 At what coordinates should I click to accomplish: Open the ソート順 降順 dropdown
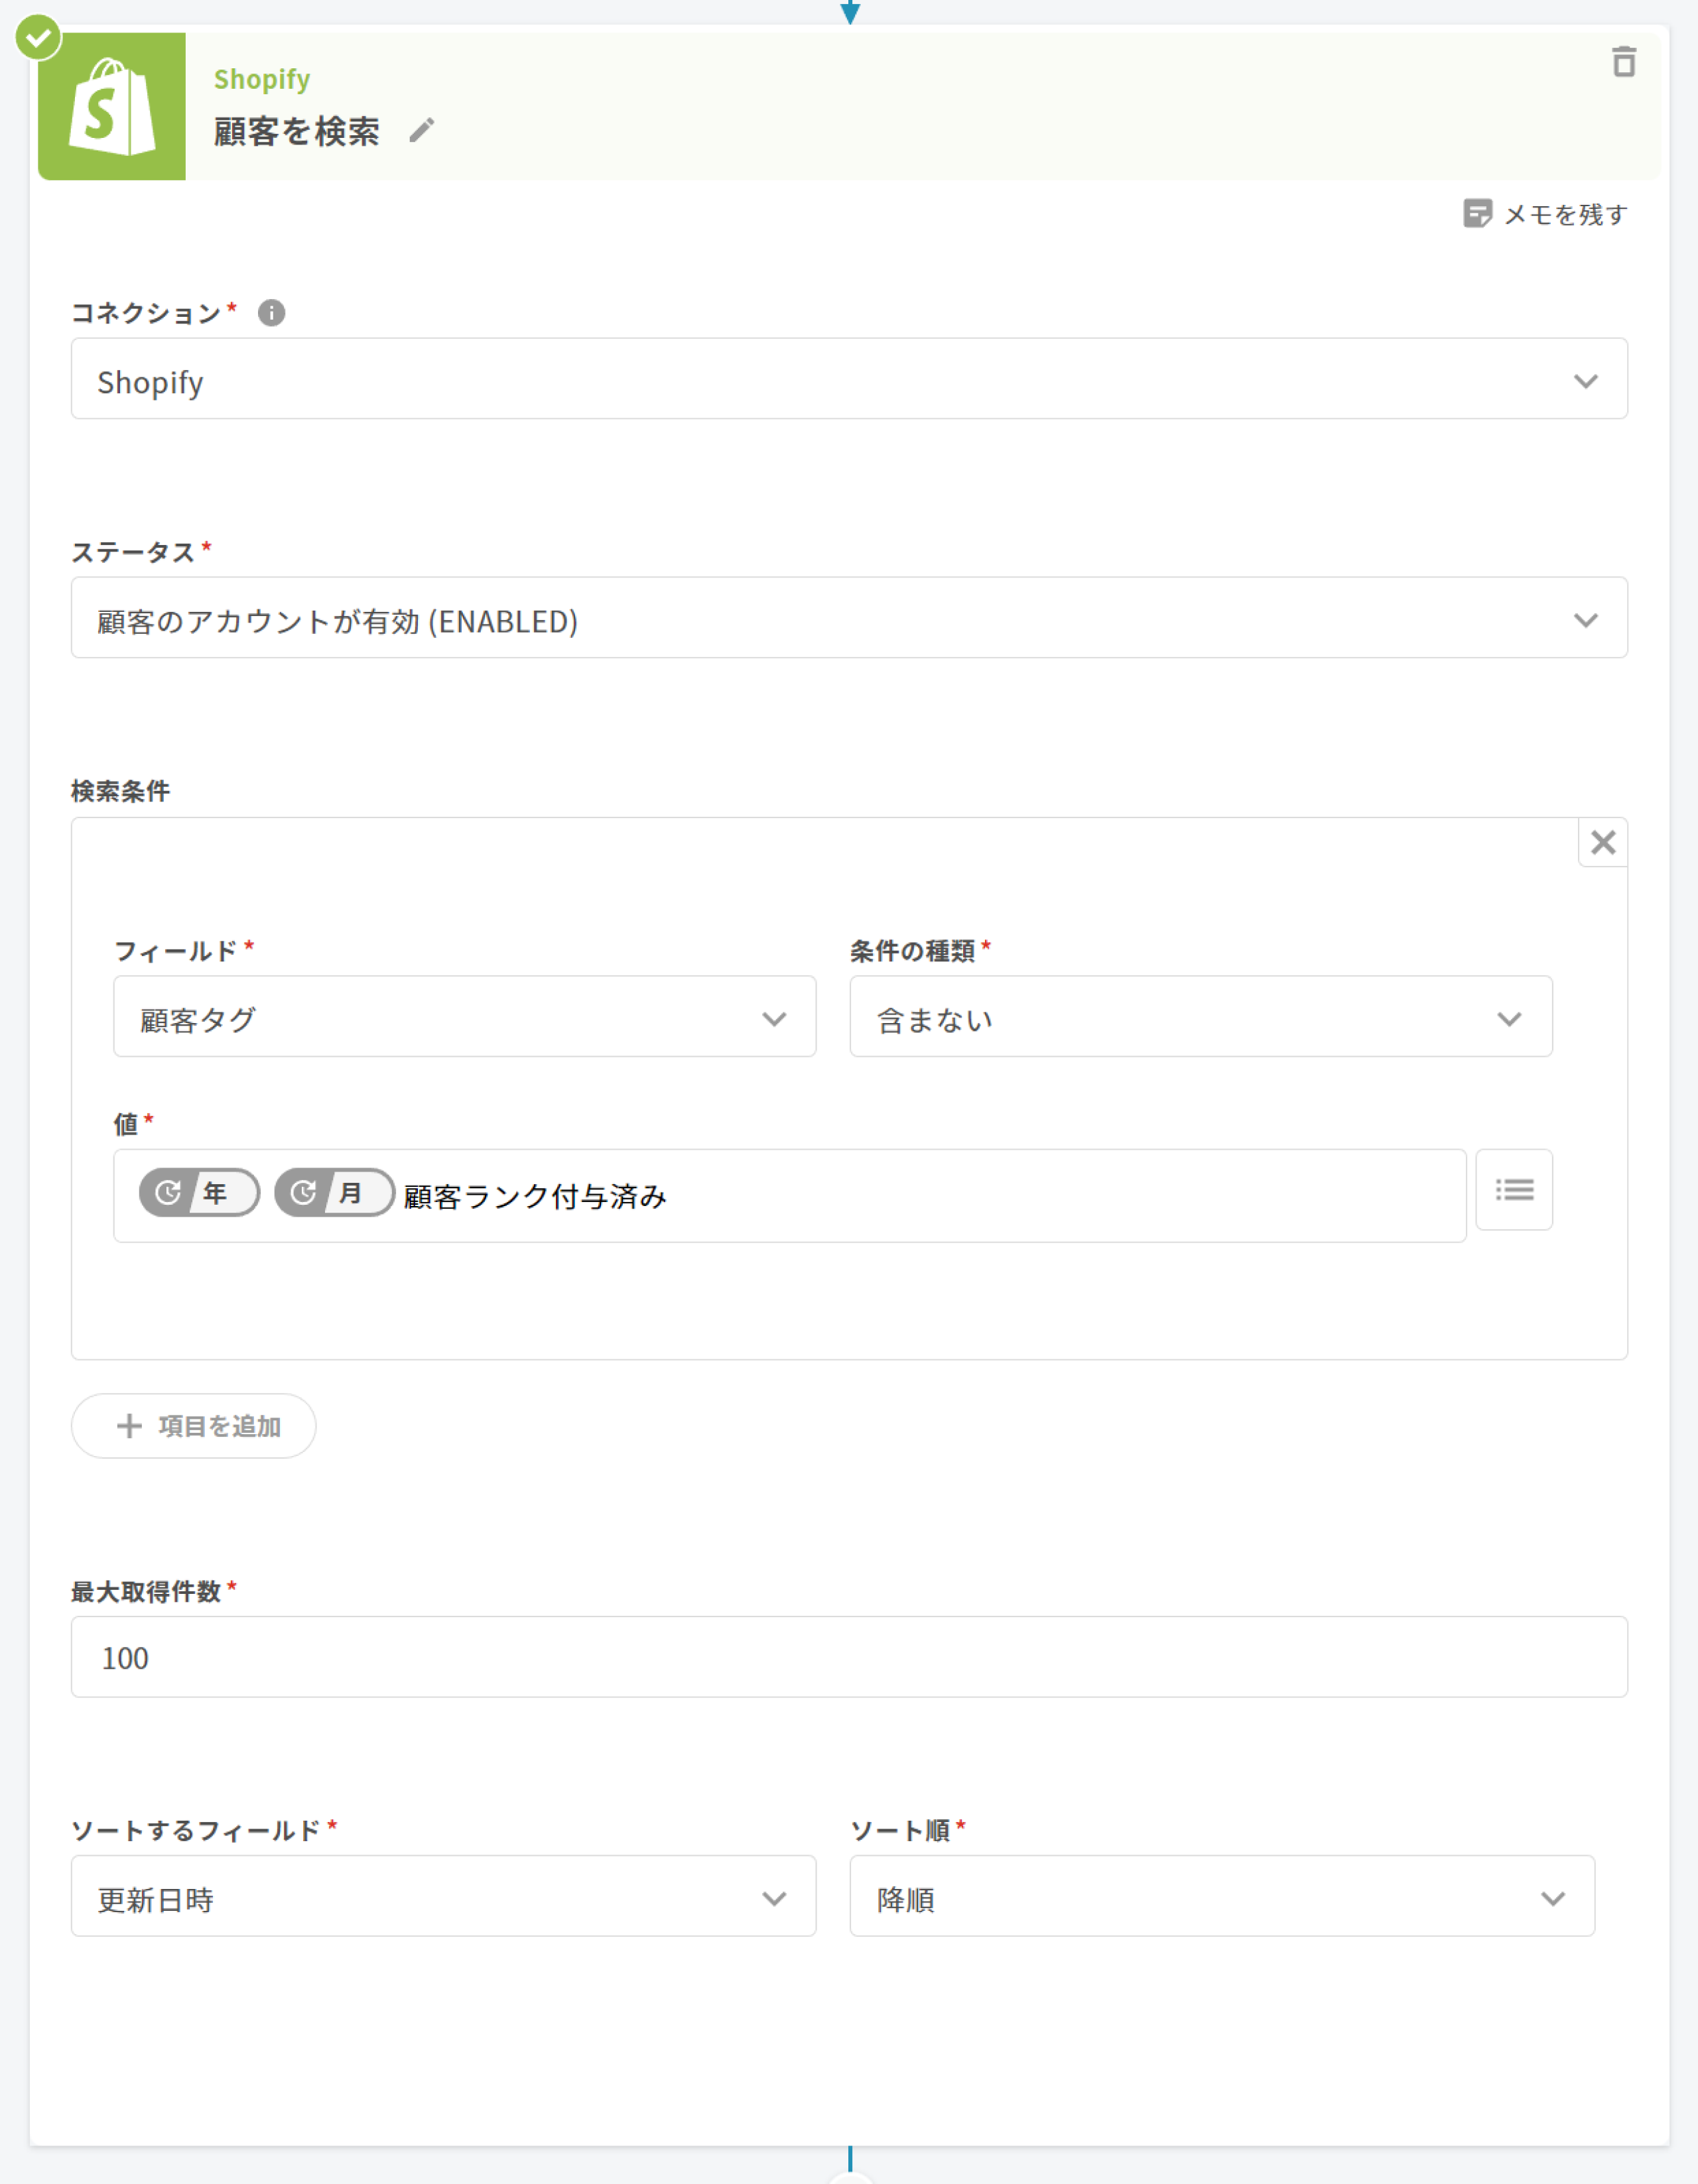[x=1220, y=1896]
